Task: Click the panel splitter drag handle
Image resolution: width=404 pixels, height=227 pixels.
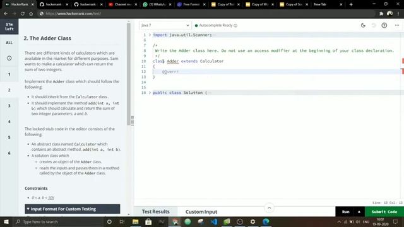Action: [133, 120]
